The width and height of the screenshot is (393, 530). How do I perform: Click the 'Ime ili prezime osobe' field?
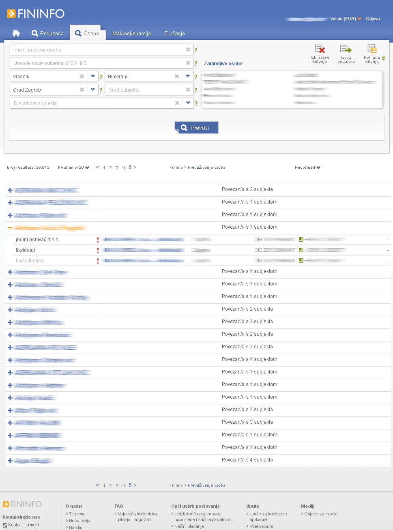coord(97,50)
